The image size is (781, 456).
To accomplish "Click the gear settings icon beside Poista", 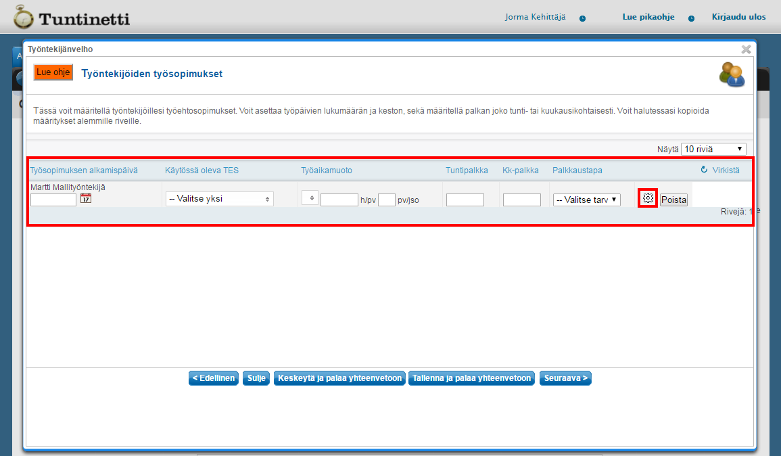I will [648, 198].
